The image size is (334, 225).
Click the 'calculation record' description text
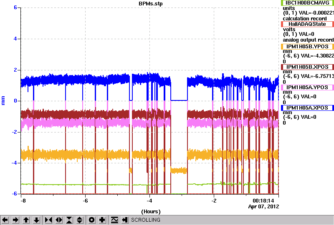click(305, 19)
